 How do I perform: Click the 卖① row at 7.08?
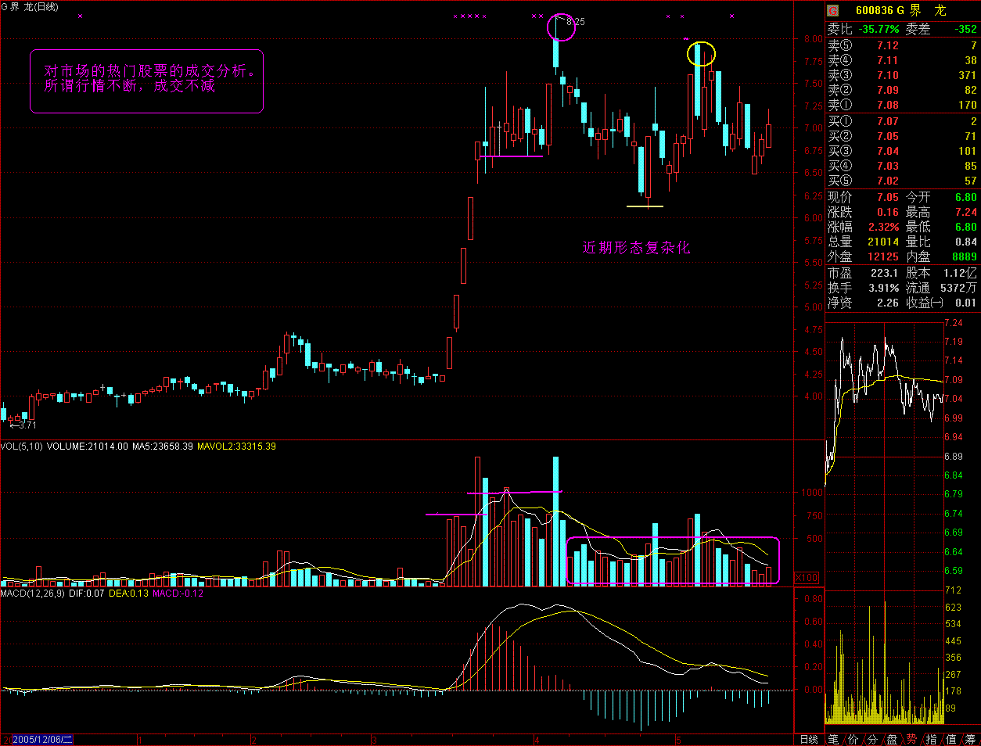(x=903, y=106)
